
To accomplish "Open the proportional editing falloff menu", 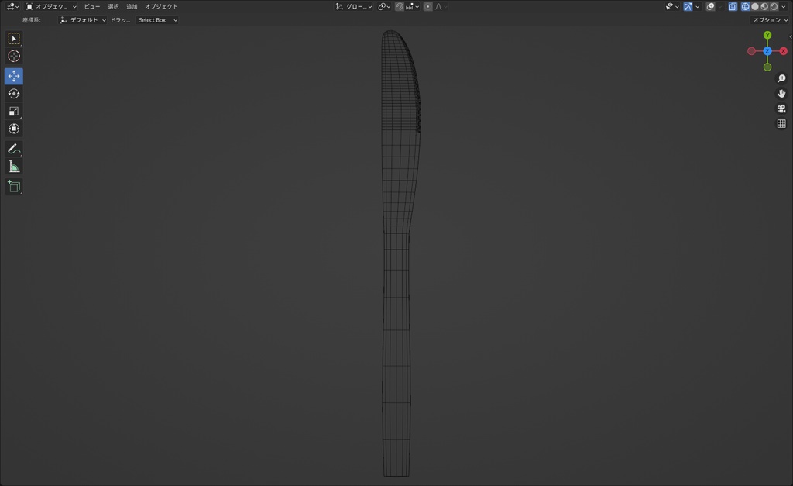I will 441,6.
